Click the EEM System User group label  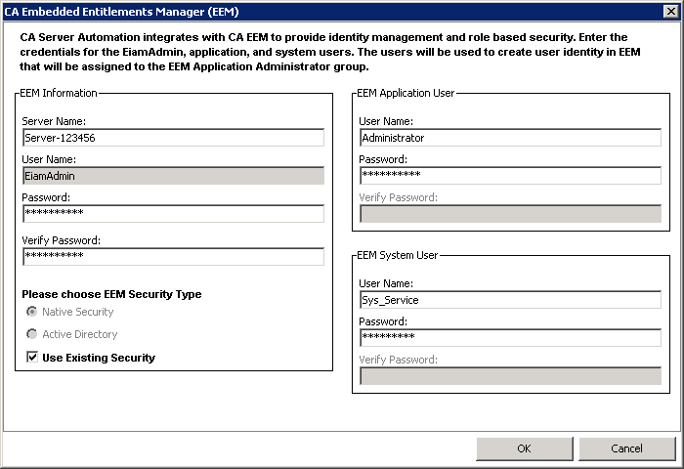[x=398, y=255]
